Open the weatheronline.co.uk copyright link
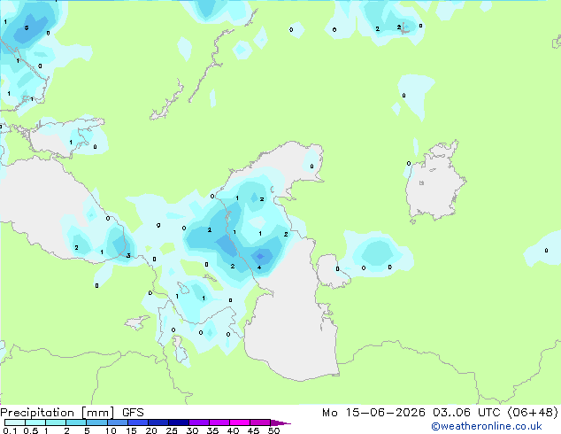This screenshot has width=561, height=434. tap(487, 426)
